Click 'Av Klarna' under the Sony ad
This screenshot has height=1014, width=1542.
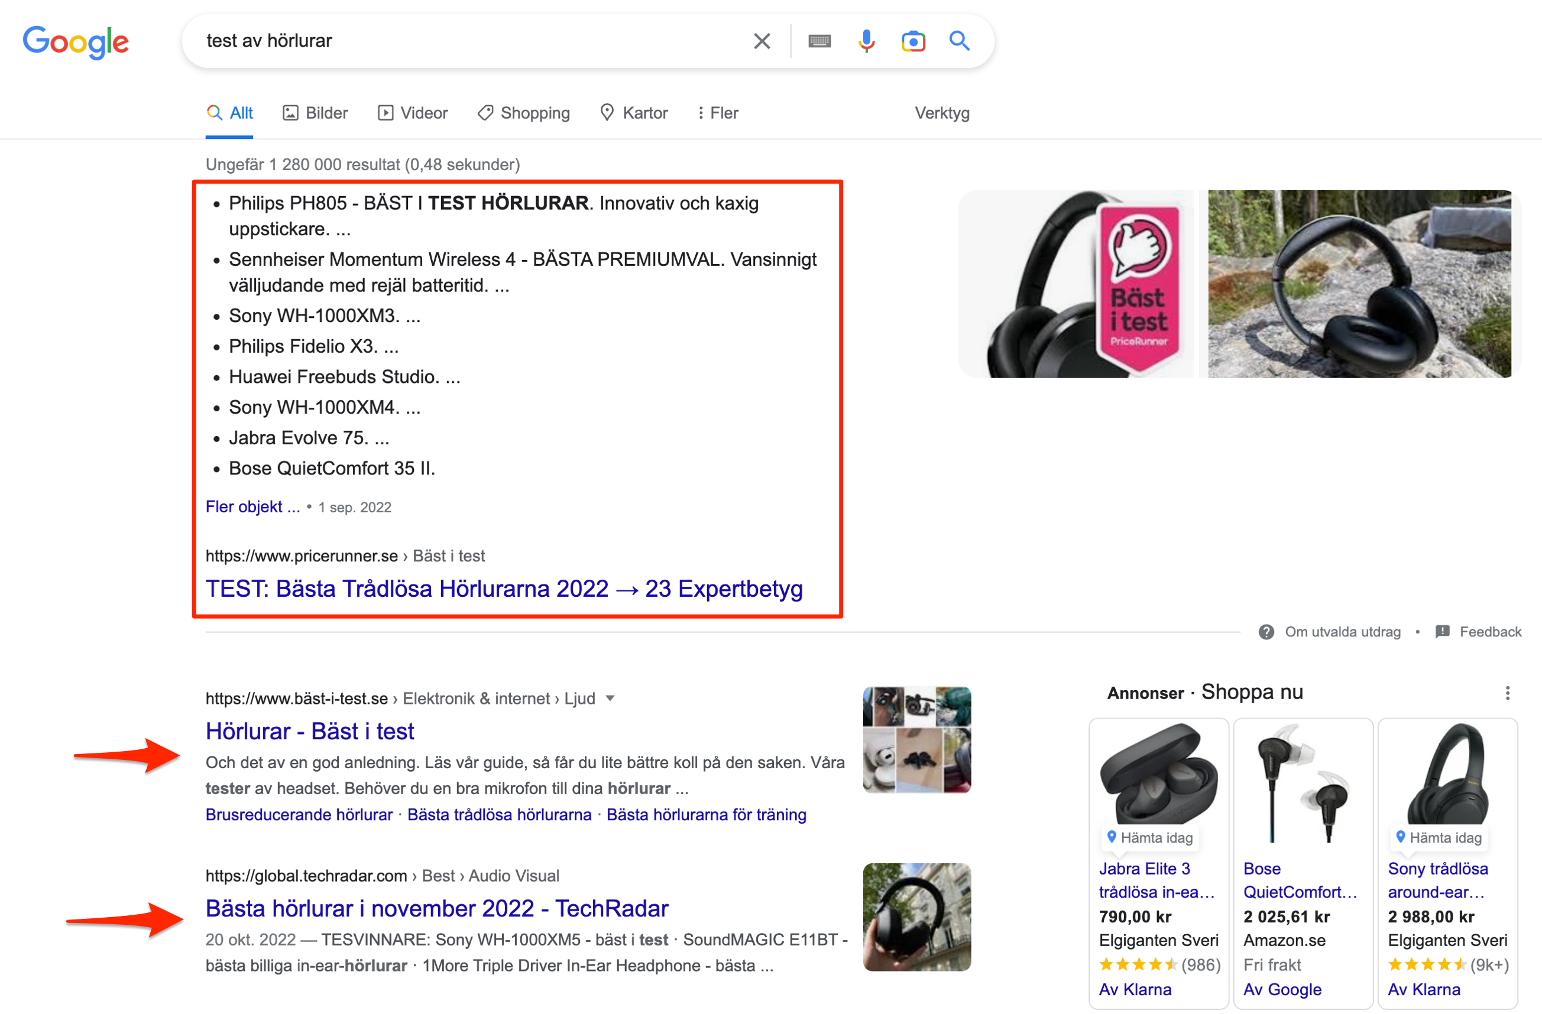(1424, 989)
